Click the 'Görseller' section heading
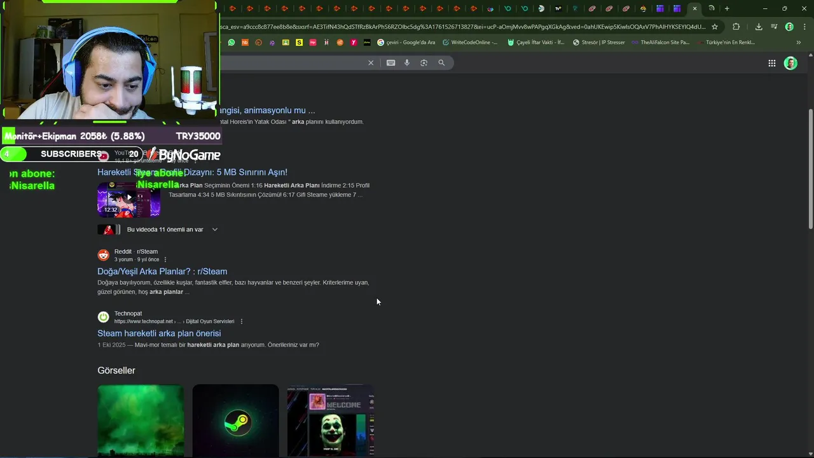814x458 pixels. click(x=116, y=370)
